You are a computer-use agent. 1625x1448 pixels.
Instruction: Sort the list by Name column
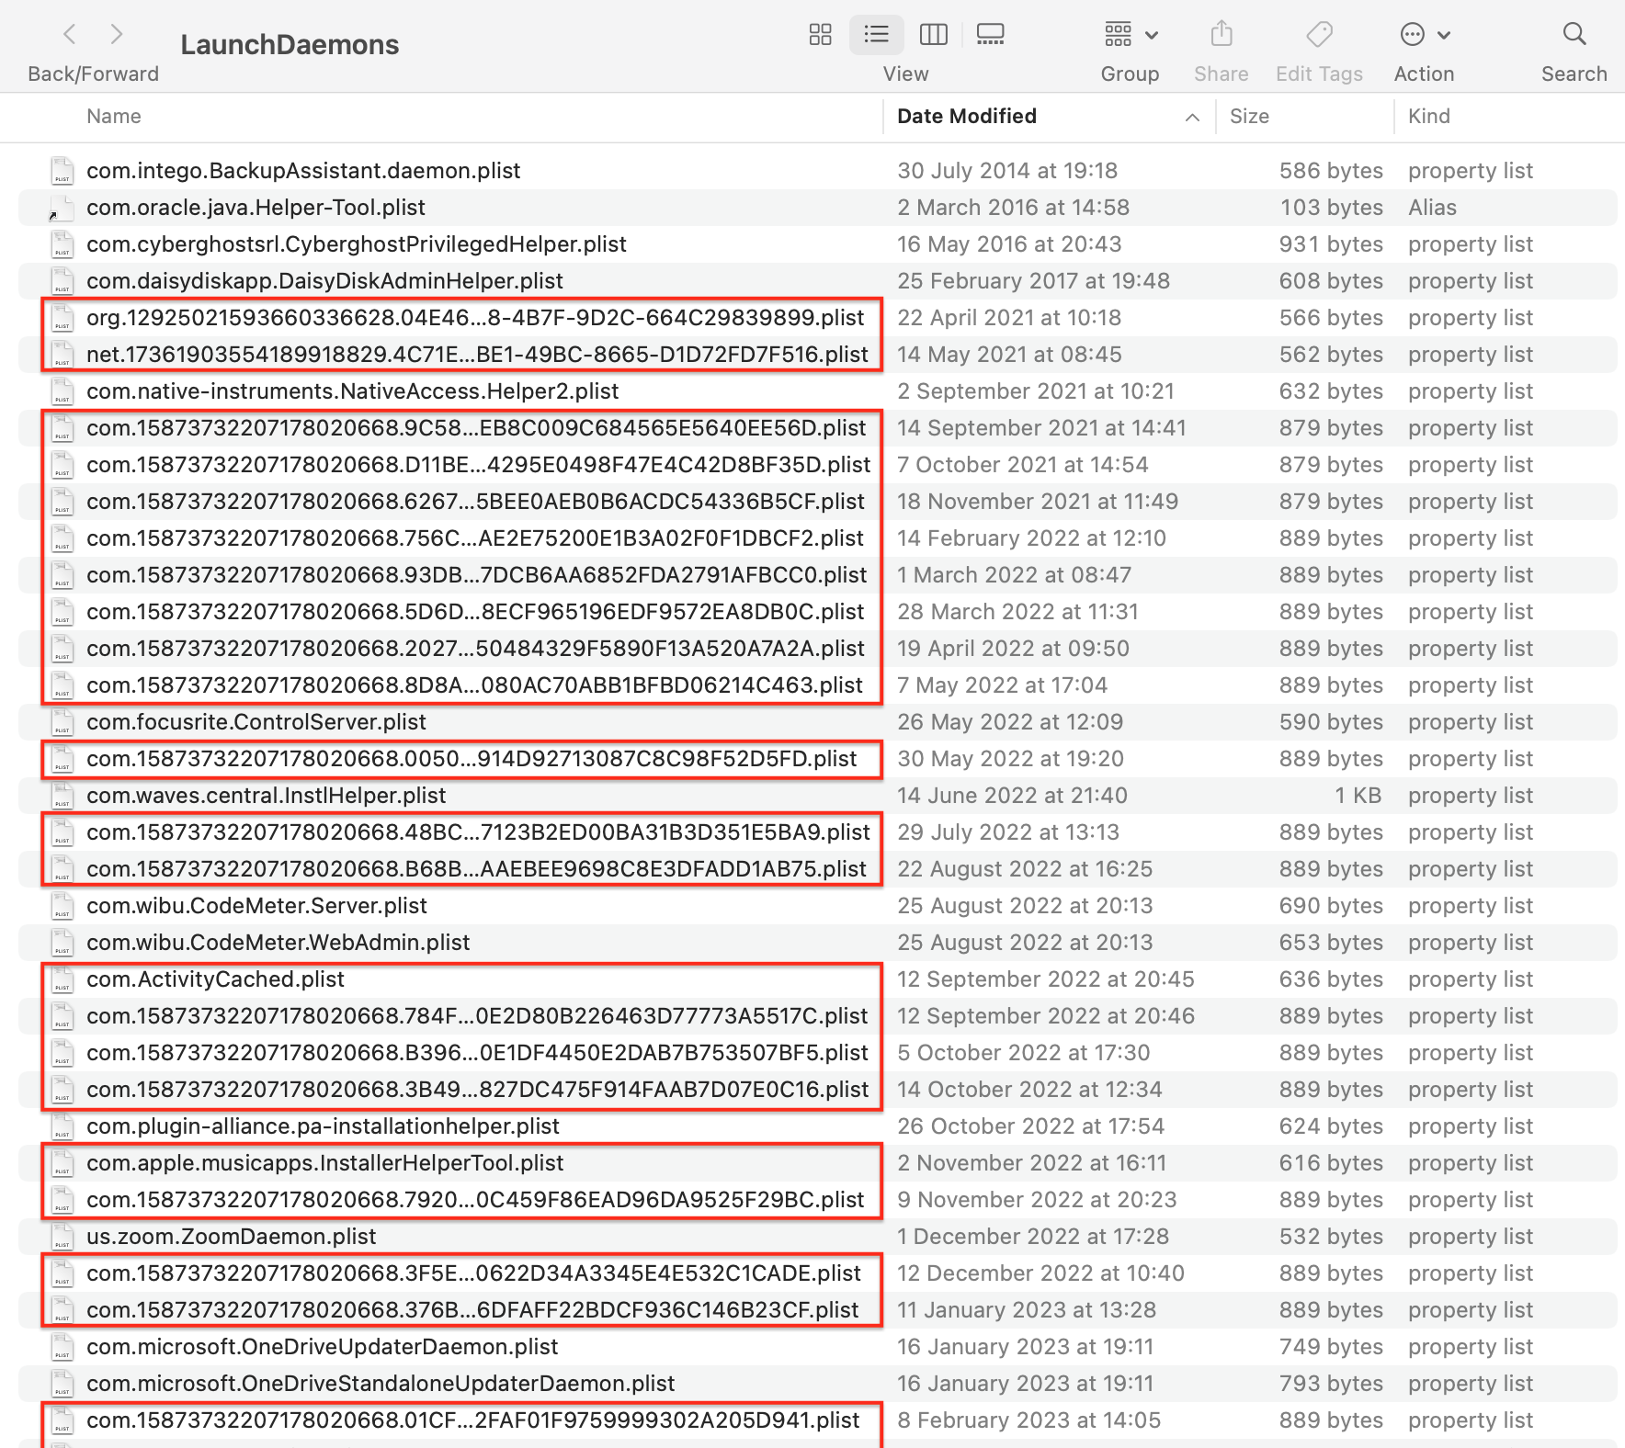pyautogui.click(x=114, y=117)
